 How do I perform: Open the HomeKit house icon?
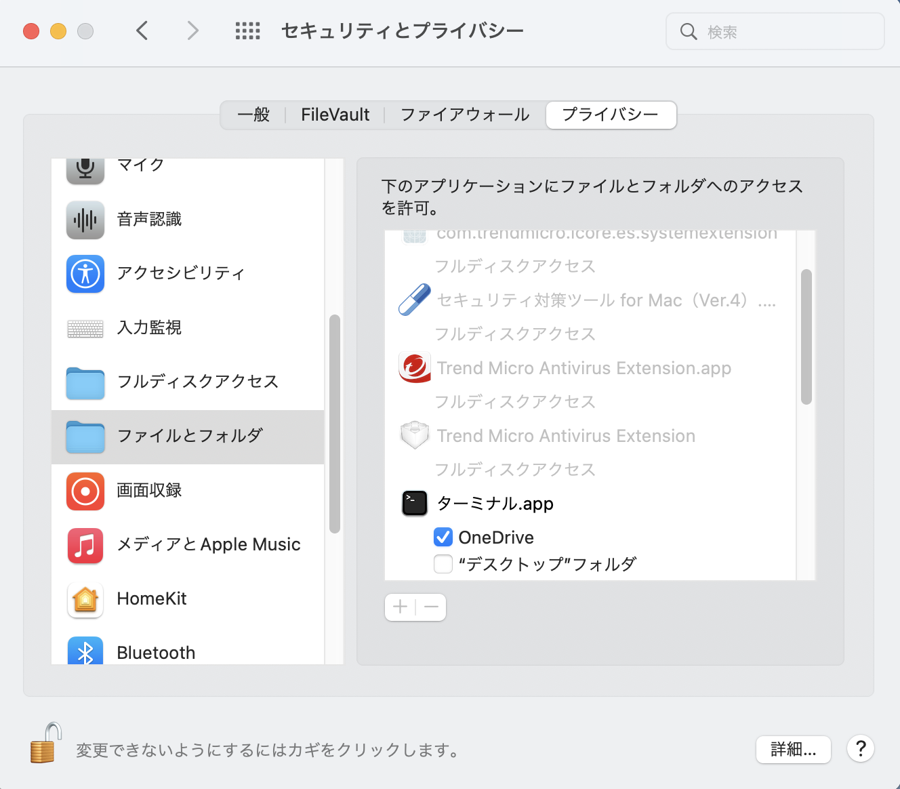[x=85, y=600]
